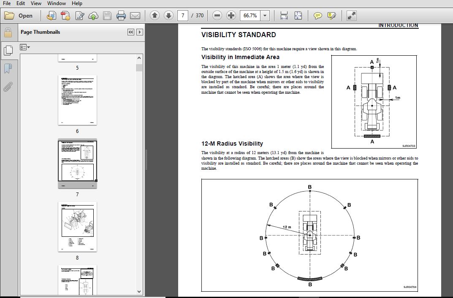Select the thumbnail below page 8
This screenshot has width=453, height=298.
coord(77,280)
